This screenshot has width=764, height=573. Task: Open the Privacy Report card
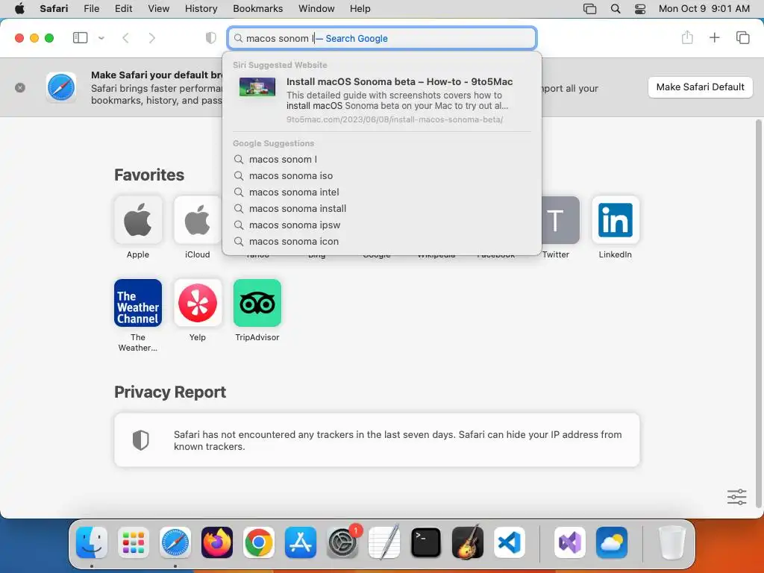(x=377, y=440)
